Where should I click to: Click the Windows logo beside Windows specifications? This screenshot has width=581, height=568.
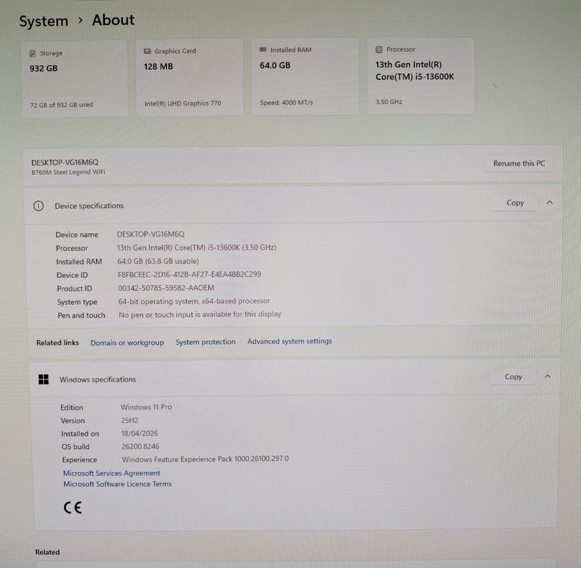tap(44, 379)
